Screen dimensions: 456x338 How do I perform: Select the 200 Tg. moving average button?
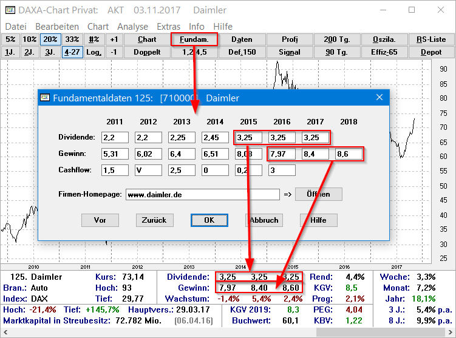click(336, 39)
